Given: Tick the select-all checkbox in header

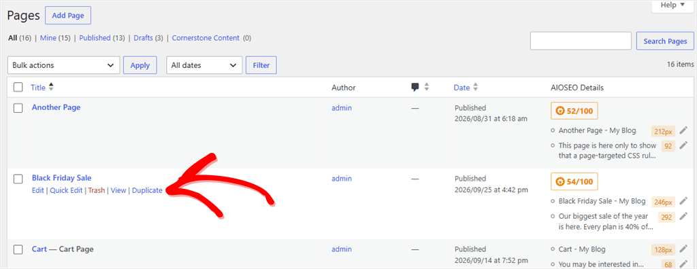Looking at the screenshot, I should click(x=18, y=87).
